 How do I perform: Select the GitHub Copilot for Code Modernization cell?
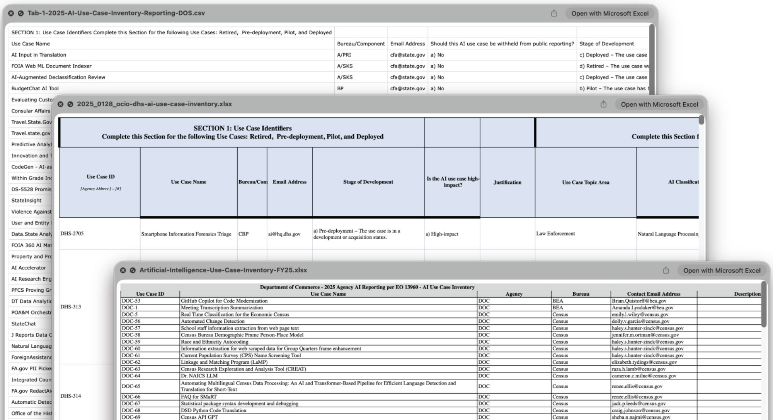[224, 301]
